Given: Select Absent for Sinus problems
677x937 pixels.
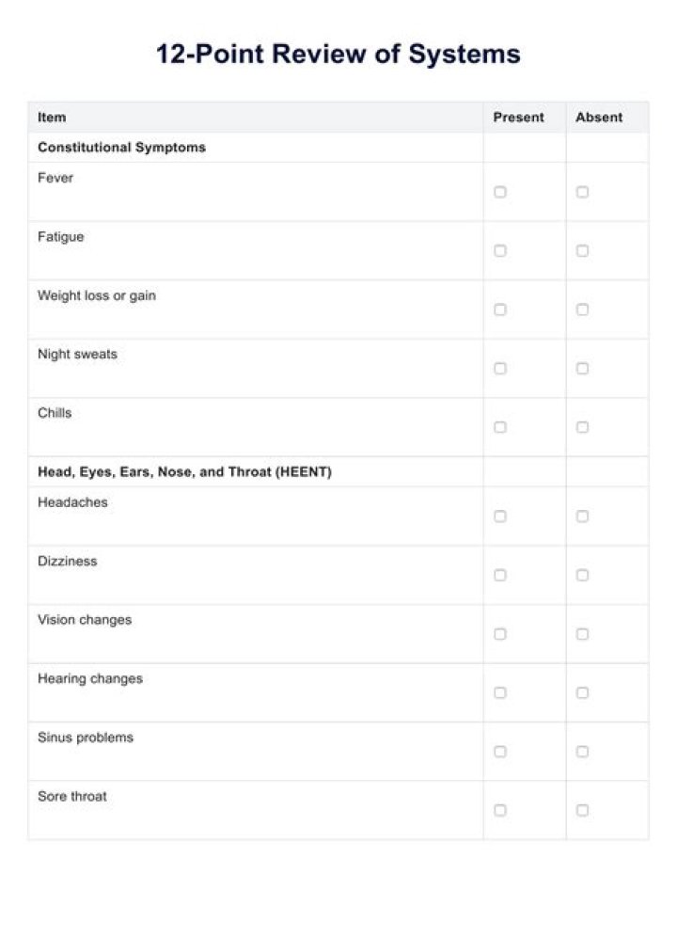Looking at the screenshot, I should (x=582, y=751).
